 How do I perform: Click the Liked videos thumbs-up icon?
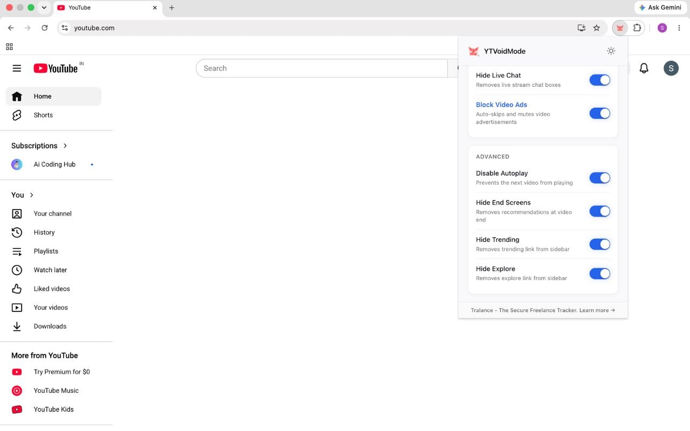click(x=17, y=289)
